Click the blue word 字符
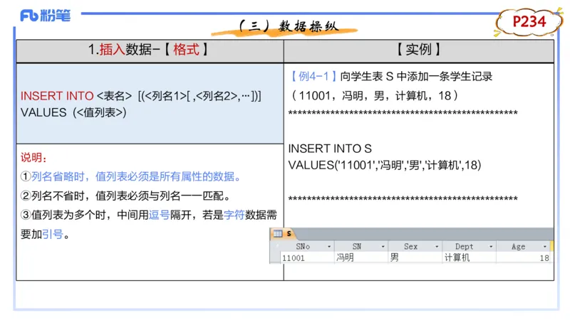 [x=234, y=215]
